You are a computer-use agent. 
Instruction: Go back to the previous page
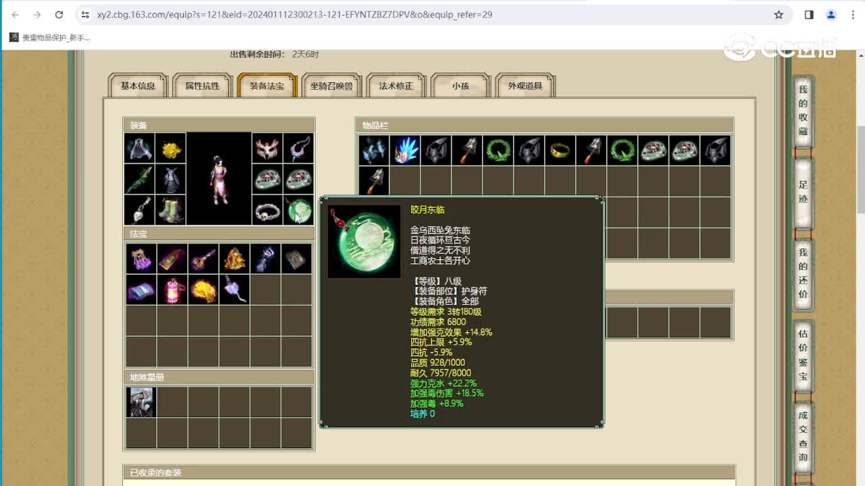click(x=16, y=14)
